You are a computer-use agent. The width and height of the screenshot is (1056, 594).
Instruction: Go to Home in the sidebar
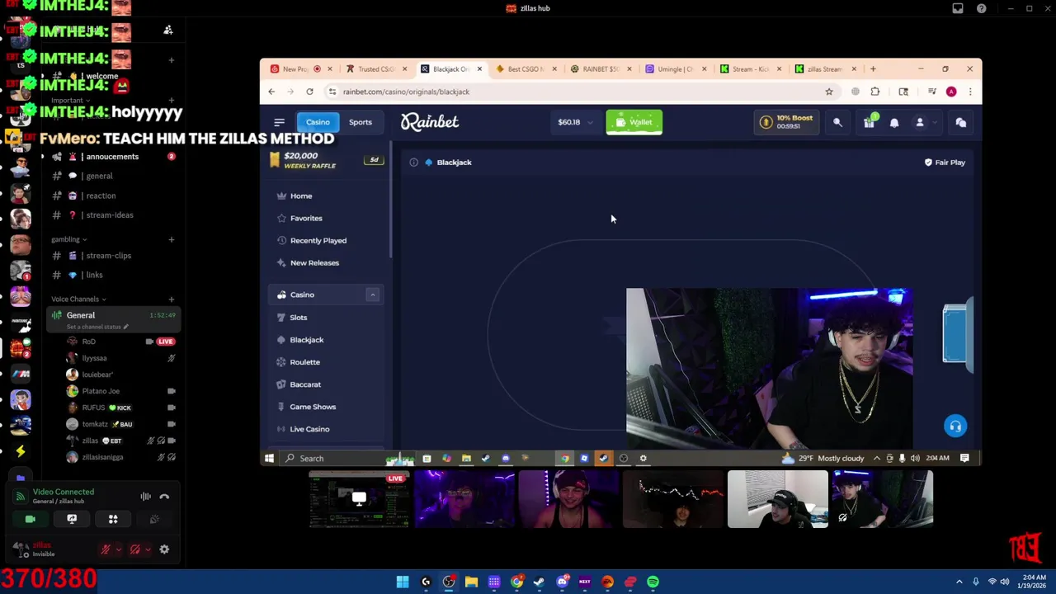pos(301,196)
